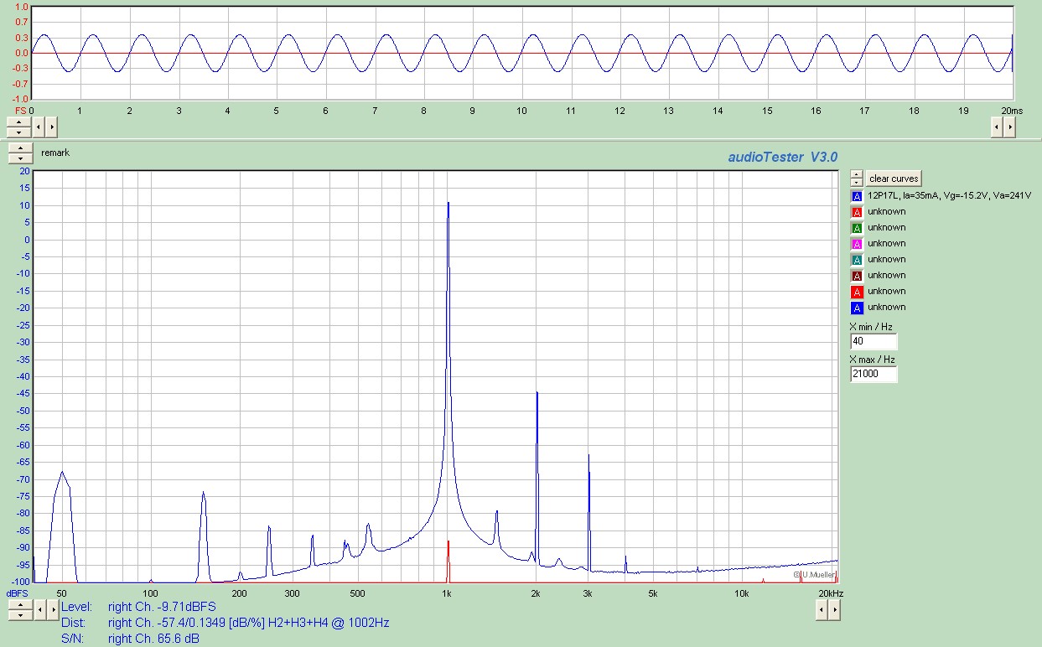Click the left arrow below the 20kHz label
The image size is (1042, 647).
coord(822,611)
